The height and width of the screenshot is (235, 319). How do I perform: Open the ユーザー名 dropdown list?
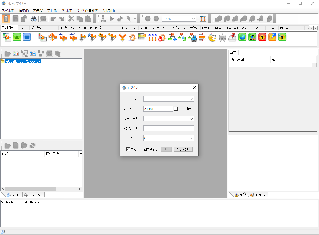click(191, 119)
